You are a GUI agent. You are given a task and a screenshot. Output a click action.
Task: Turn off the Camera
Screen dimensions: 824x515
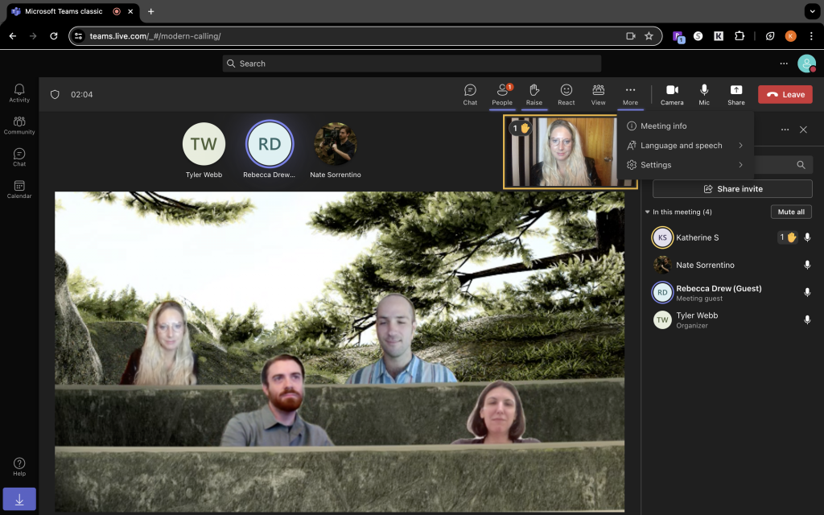point(672,94)
